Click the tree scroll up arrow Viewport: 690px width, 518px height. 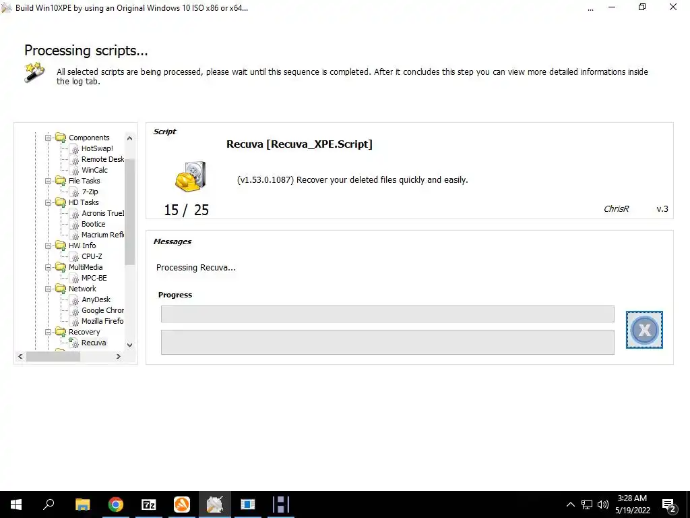tap(130, 138)
